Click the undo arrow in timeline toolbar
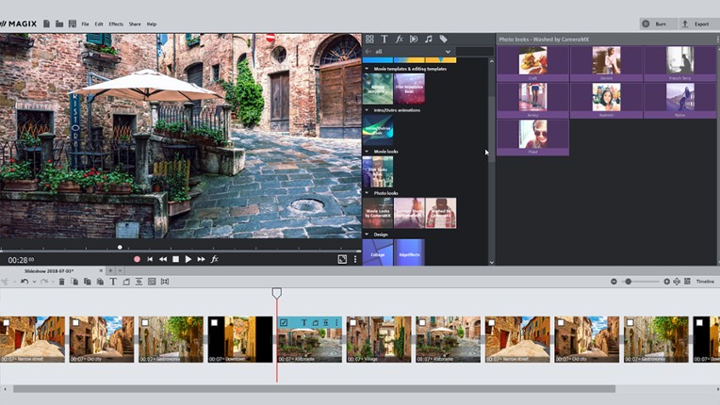The image size is (720, 405). 25,282
